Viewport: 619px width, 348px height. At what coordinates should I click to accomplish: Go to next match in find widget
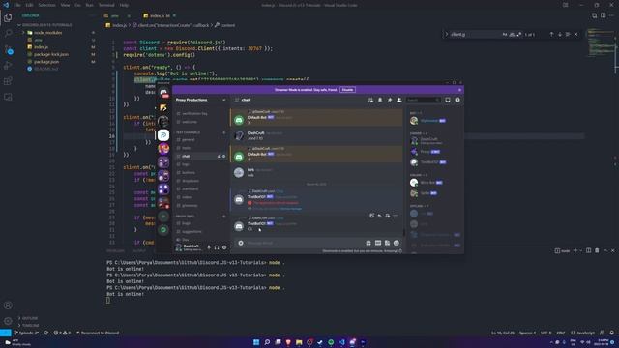coord(560,35)
